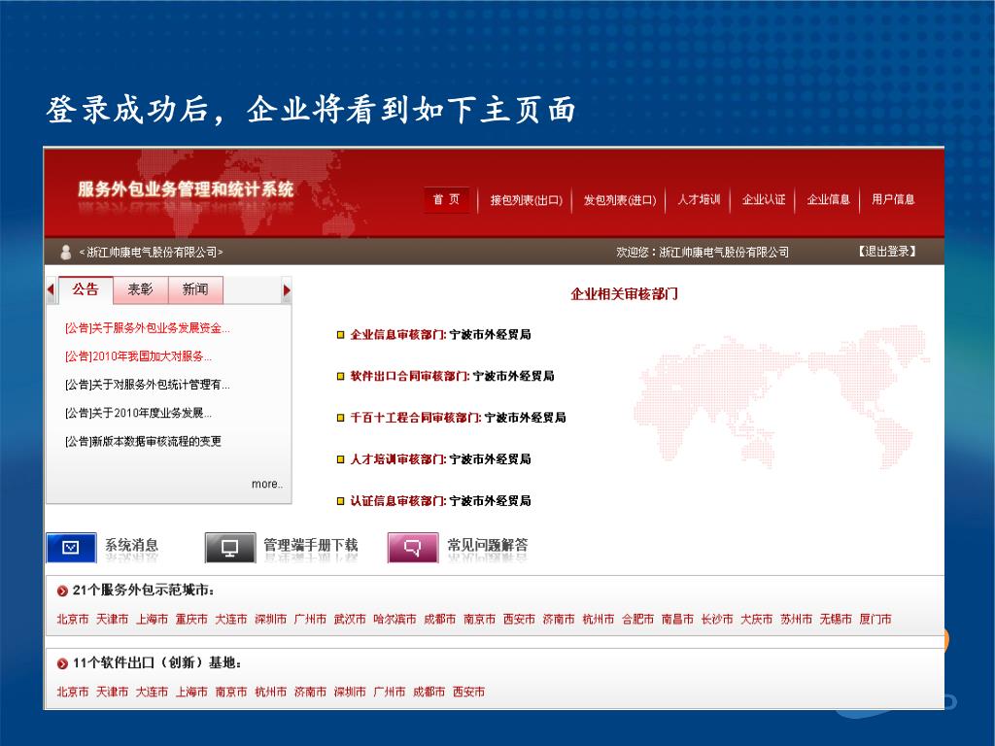Click yellow square bullet beside 认证信息审核部门

coord(341,501)
